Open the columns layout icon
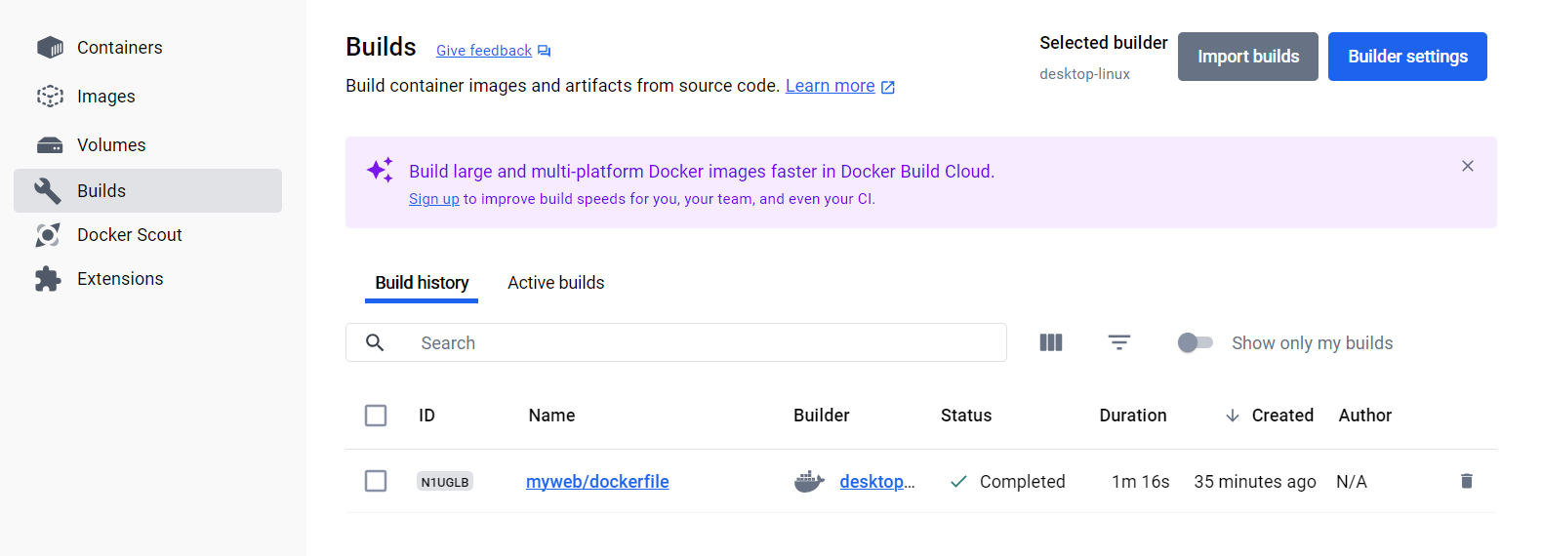The image size is (1542, 556). click(x=1051, y=342)
